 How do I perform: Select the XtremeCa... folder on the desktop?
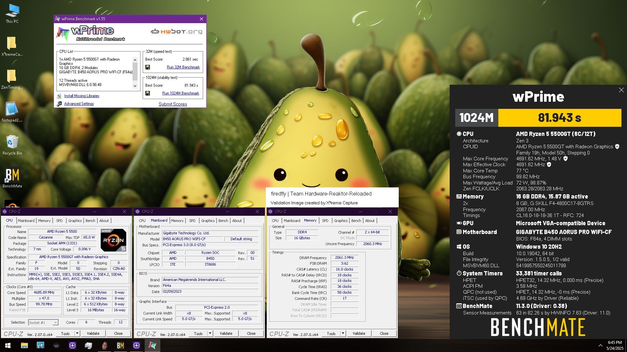pos(12,46)
